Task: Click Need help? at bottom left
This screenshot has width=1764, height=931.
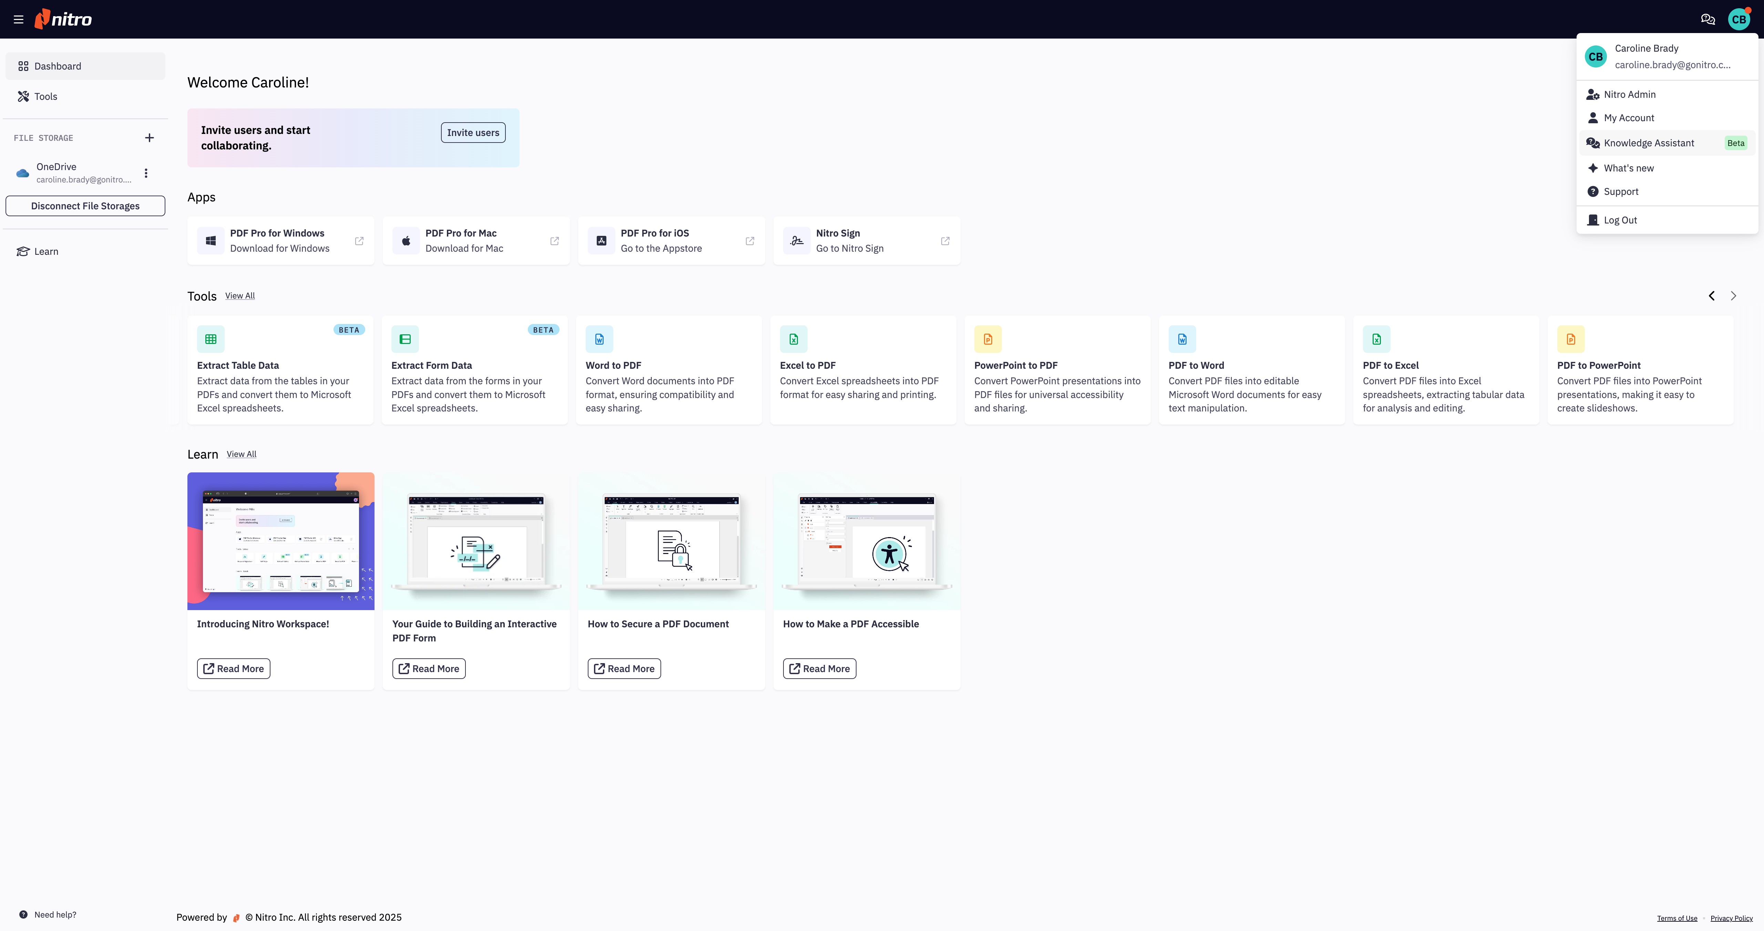Action: (48, 914)
